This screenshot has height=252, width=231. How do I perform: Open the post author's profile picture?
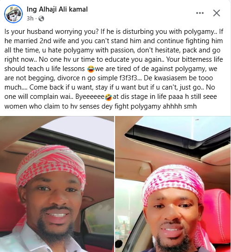click(x=13, y=14)
